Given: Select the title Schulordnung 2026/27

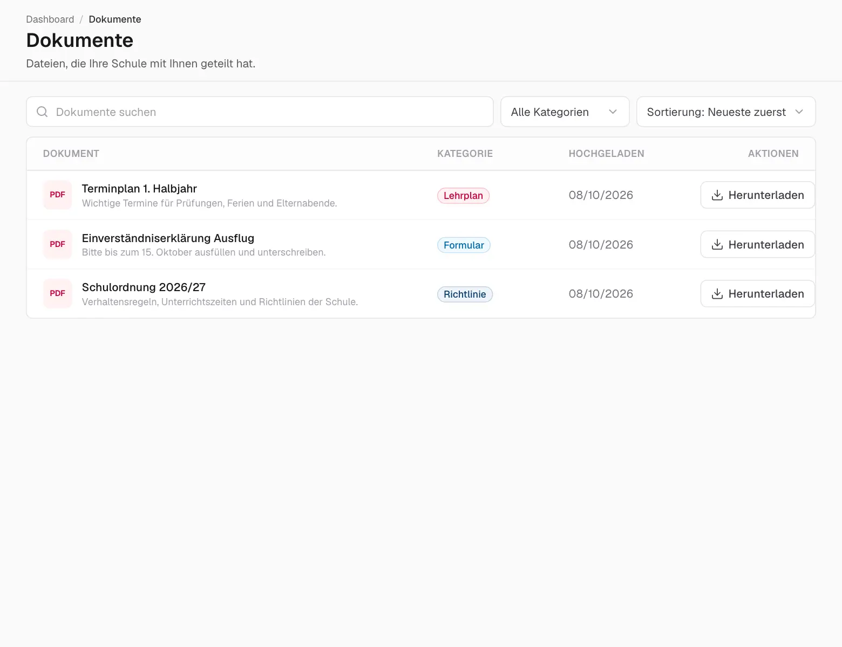Looking at the screenshot, I should [x=144, y=287].
